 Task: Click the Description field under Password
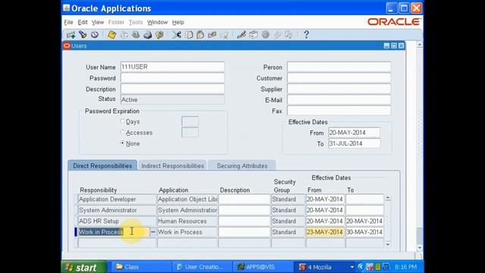(x=172, y=89)
